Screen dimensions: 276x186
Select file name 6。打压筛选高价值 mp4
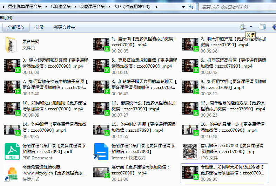[x=234, y=63]
